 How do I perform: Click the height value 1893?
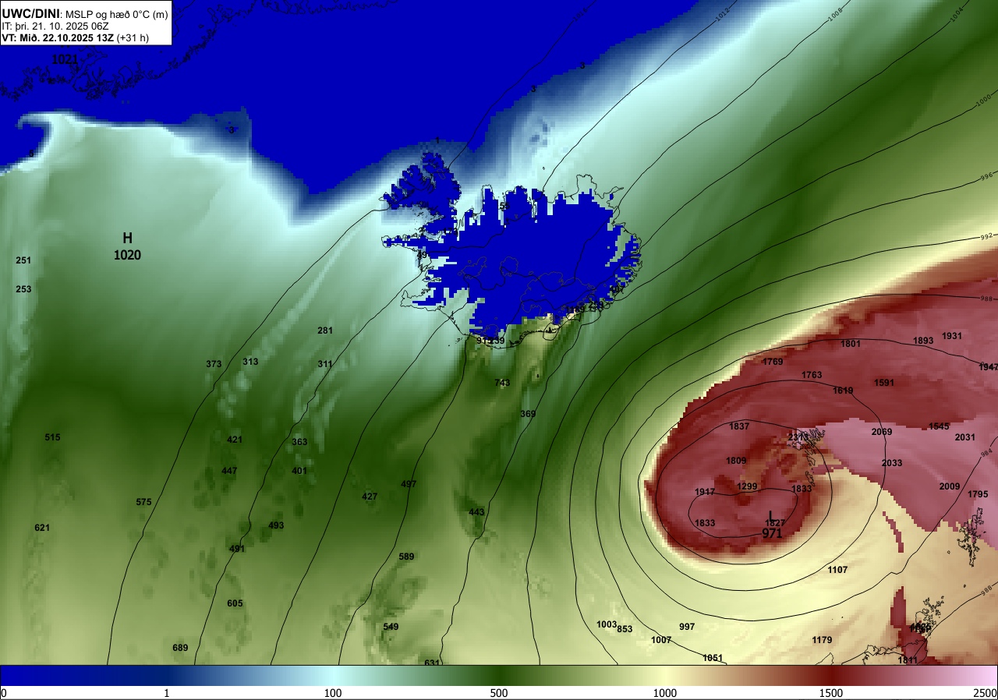pyautogui.click(x=923, y=341)
